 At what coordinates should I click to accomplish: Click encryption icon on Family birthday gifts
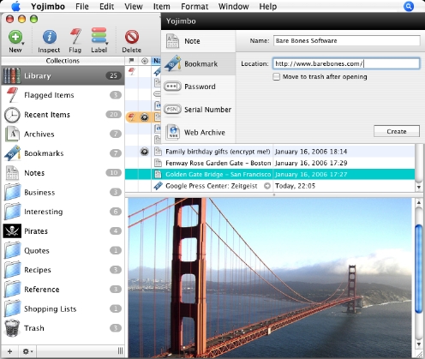click(x=145, y=152)
